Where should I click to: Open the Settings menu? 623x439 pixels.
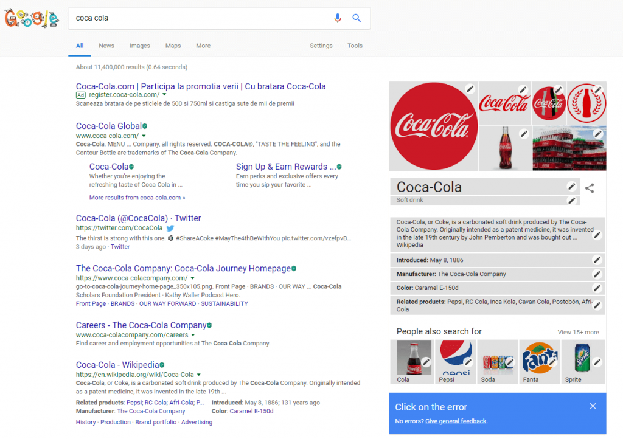tap(321, 46)
